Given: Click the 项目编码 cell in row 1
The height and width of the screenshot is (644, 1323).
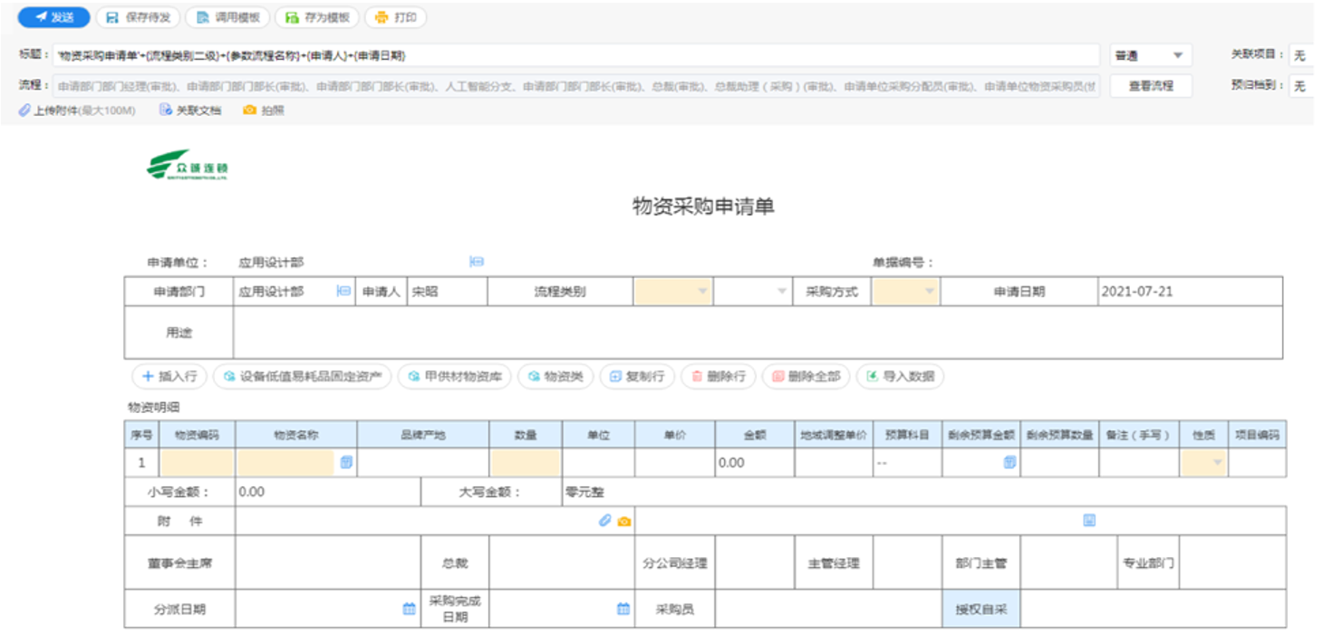Looking at the screenshot, I should click(1257, 463).
